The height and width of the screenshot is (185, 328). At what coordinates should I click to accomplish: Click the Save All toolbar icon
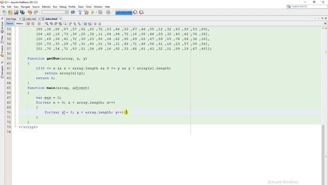pos(22,12)
